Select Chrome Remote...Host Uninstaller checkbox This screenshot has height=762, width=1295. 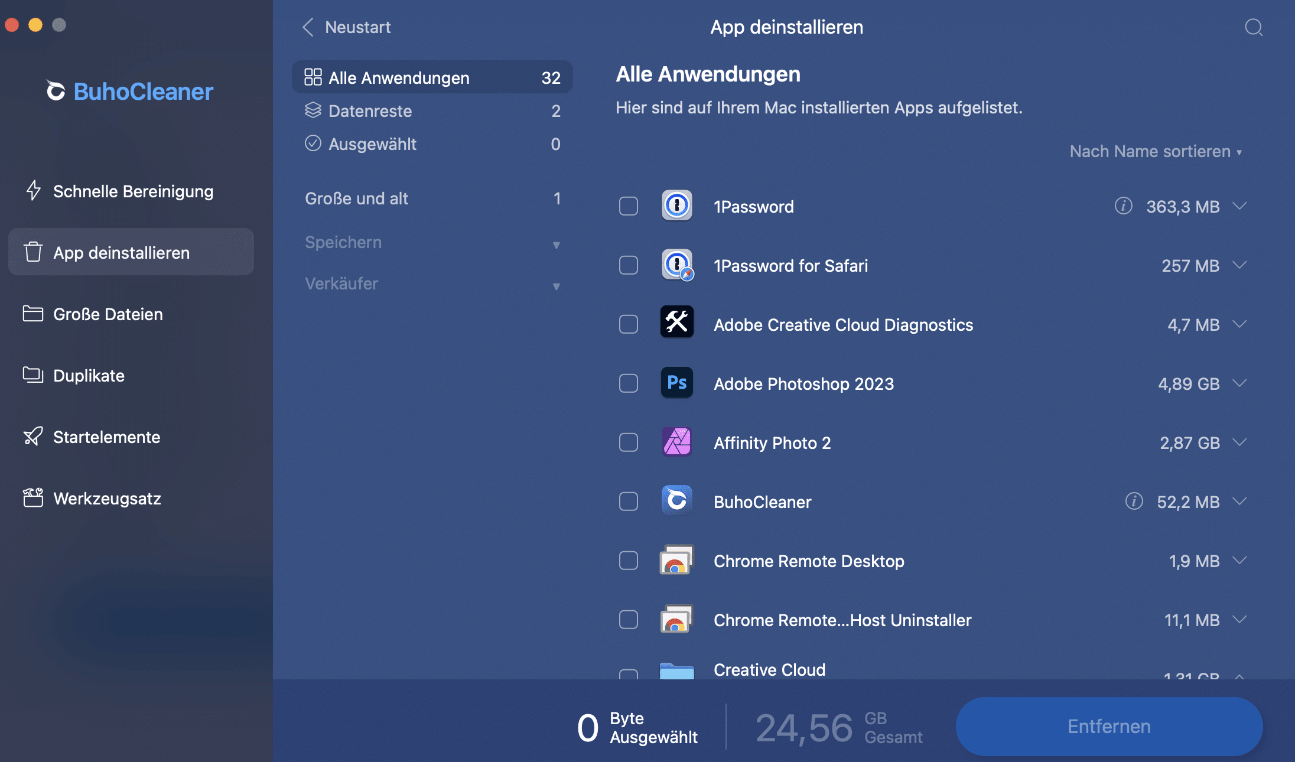tap(629, 620)
